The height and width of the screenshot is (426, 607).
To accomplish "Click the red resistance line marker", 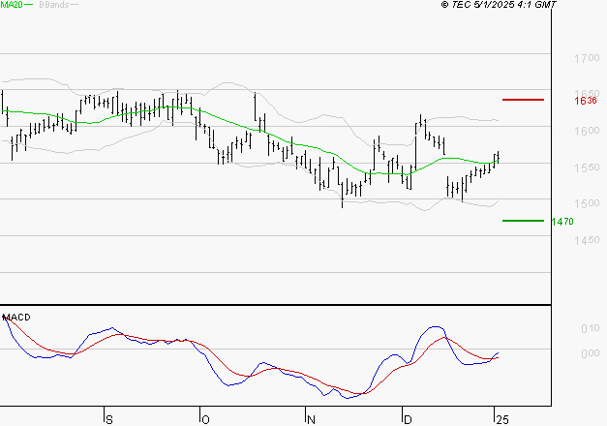I will click(523, 100).
